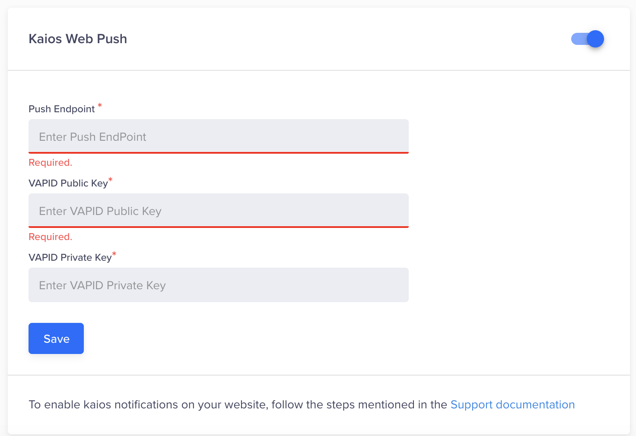Toggle off the Kaios Web Push switch
This screenshot has width=636, height=436.
[x=588, y=39]
